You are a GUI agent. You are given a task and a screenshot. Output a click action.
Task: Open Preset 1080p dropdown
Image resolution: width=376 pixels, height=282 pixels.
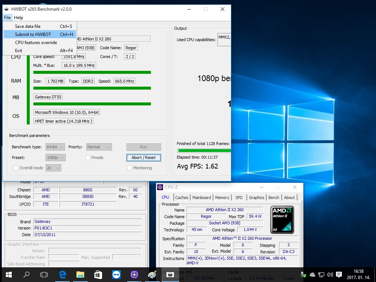pos(55,158)
